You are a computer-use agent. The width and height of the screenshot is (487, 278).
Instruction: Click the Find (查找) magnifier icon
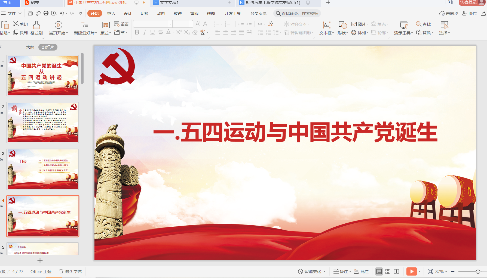pyautogui.click(x=418, y=24)
